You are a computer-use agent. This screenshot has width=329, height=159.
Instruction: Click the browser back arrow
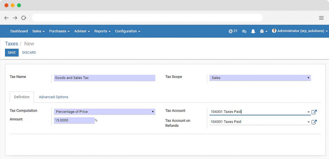click(x=6, y=18)
